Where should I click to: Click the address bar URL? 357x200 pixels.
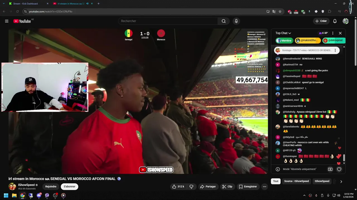pos(51,11)
